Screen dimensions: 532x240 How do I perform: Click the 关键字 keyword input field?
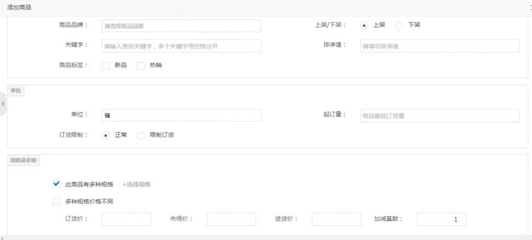(181, 46)
